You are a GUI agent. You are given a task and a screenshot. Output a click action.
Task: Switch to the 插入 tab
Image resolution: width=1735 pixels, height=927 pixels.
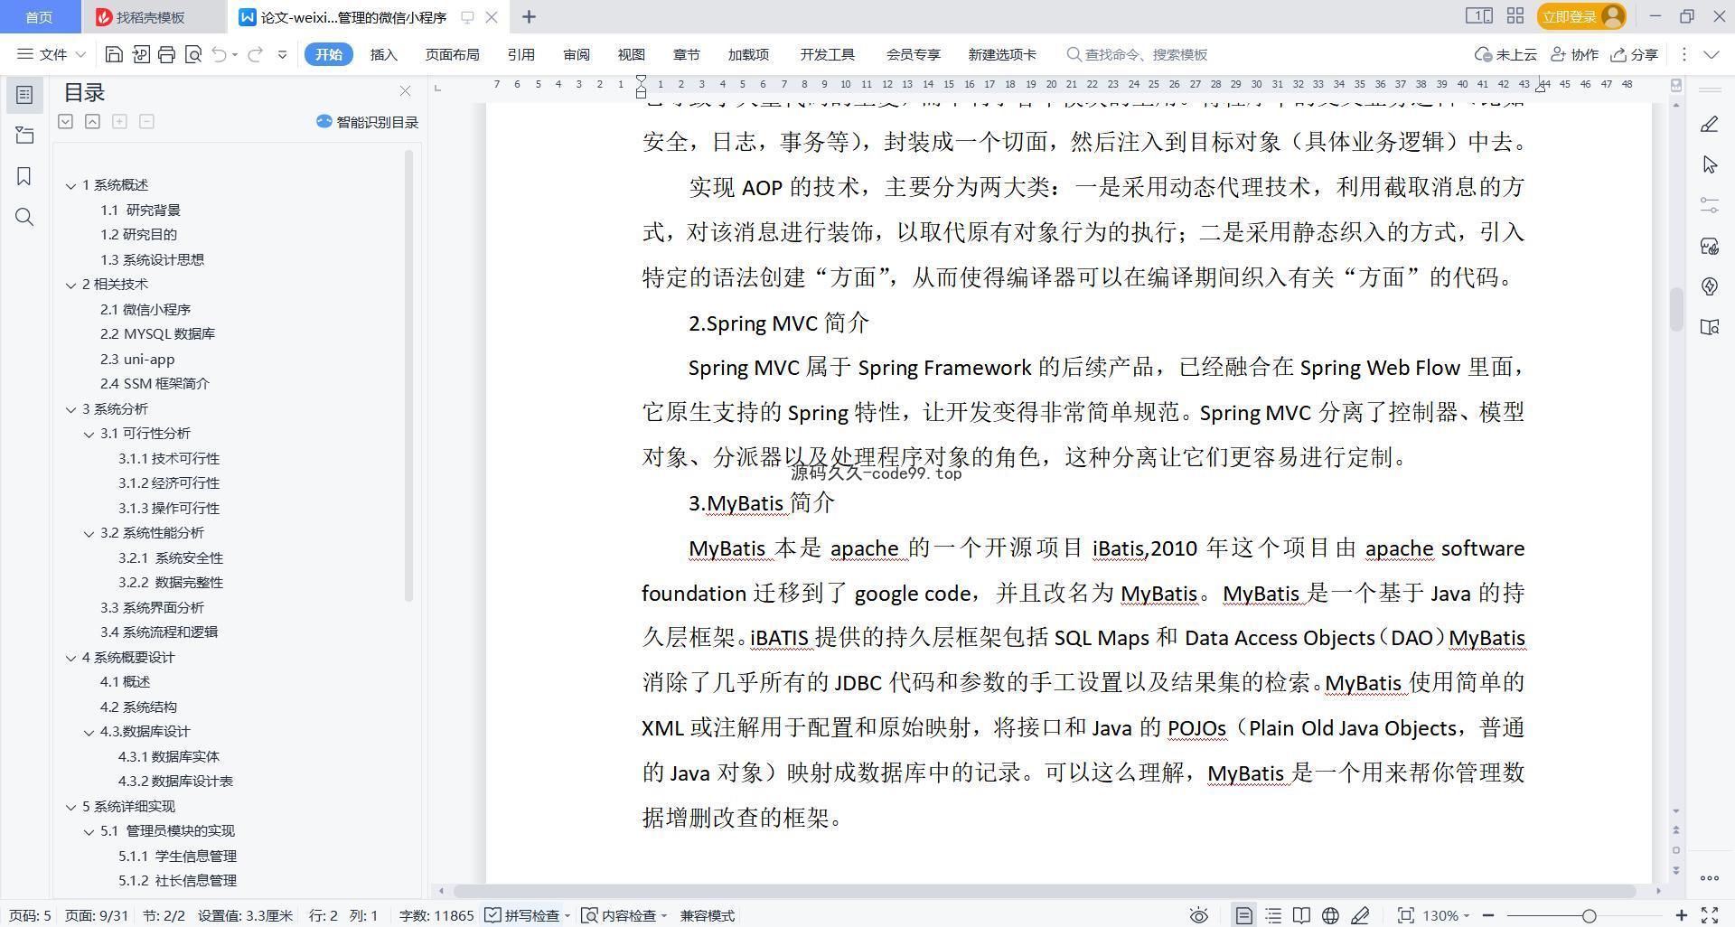383,54
